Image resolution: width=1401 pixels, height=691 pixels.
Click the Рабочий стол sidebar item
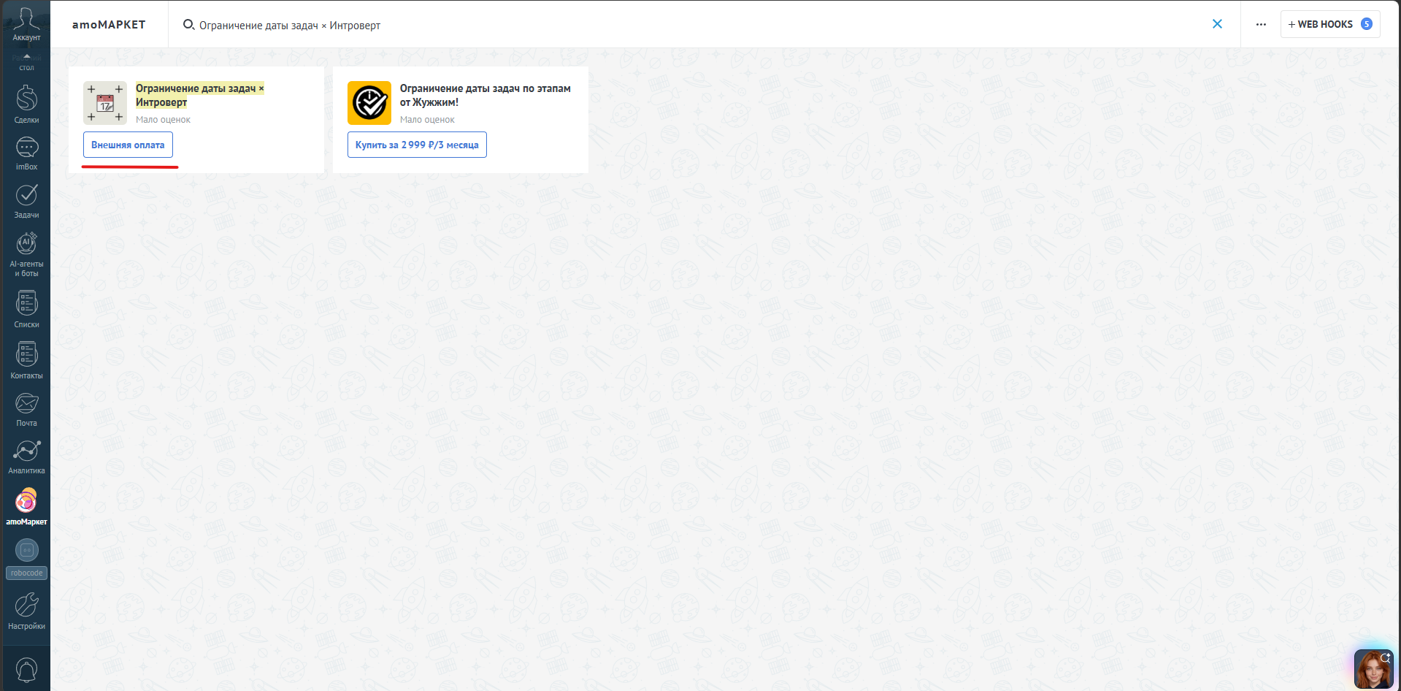pos(26,62)
